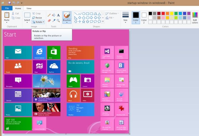Image resolution: width=199 pixels, height=136 pixels.
Task: Choose the Curve shape
Action: click(x=80, y=14)
